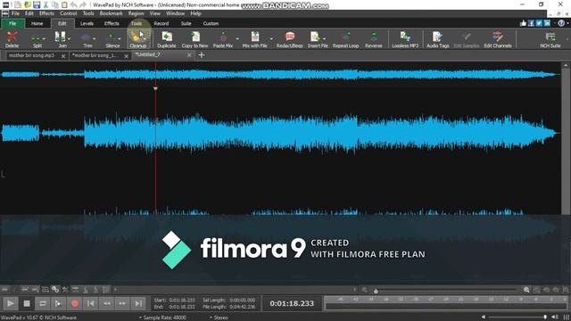This screenshot has height=321, width=571.
Task: Open the Home ribbon tab
Action: click(37, 24)
